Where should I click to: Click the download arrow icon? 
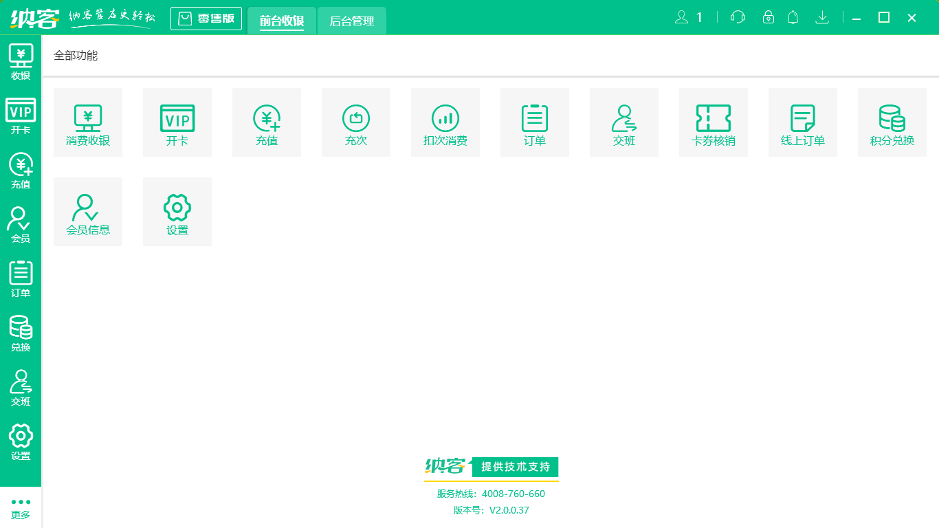click(822, 17)
